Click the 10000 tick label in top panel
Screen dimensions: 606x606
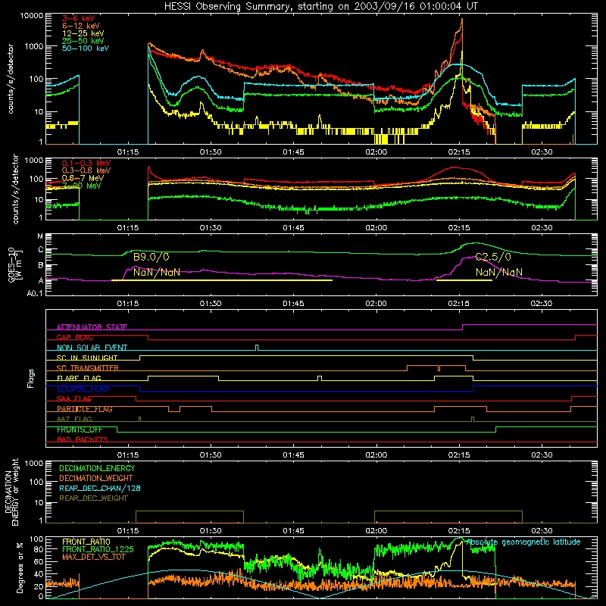coord(32,16)
